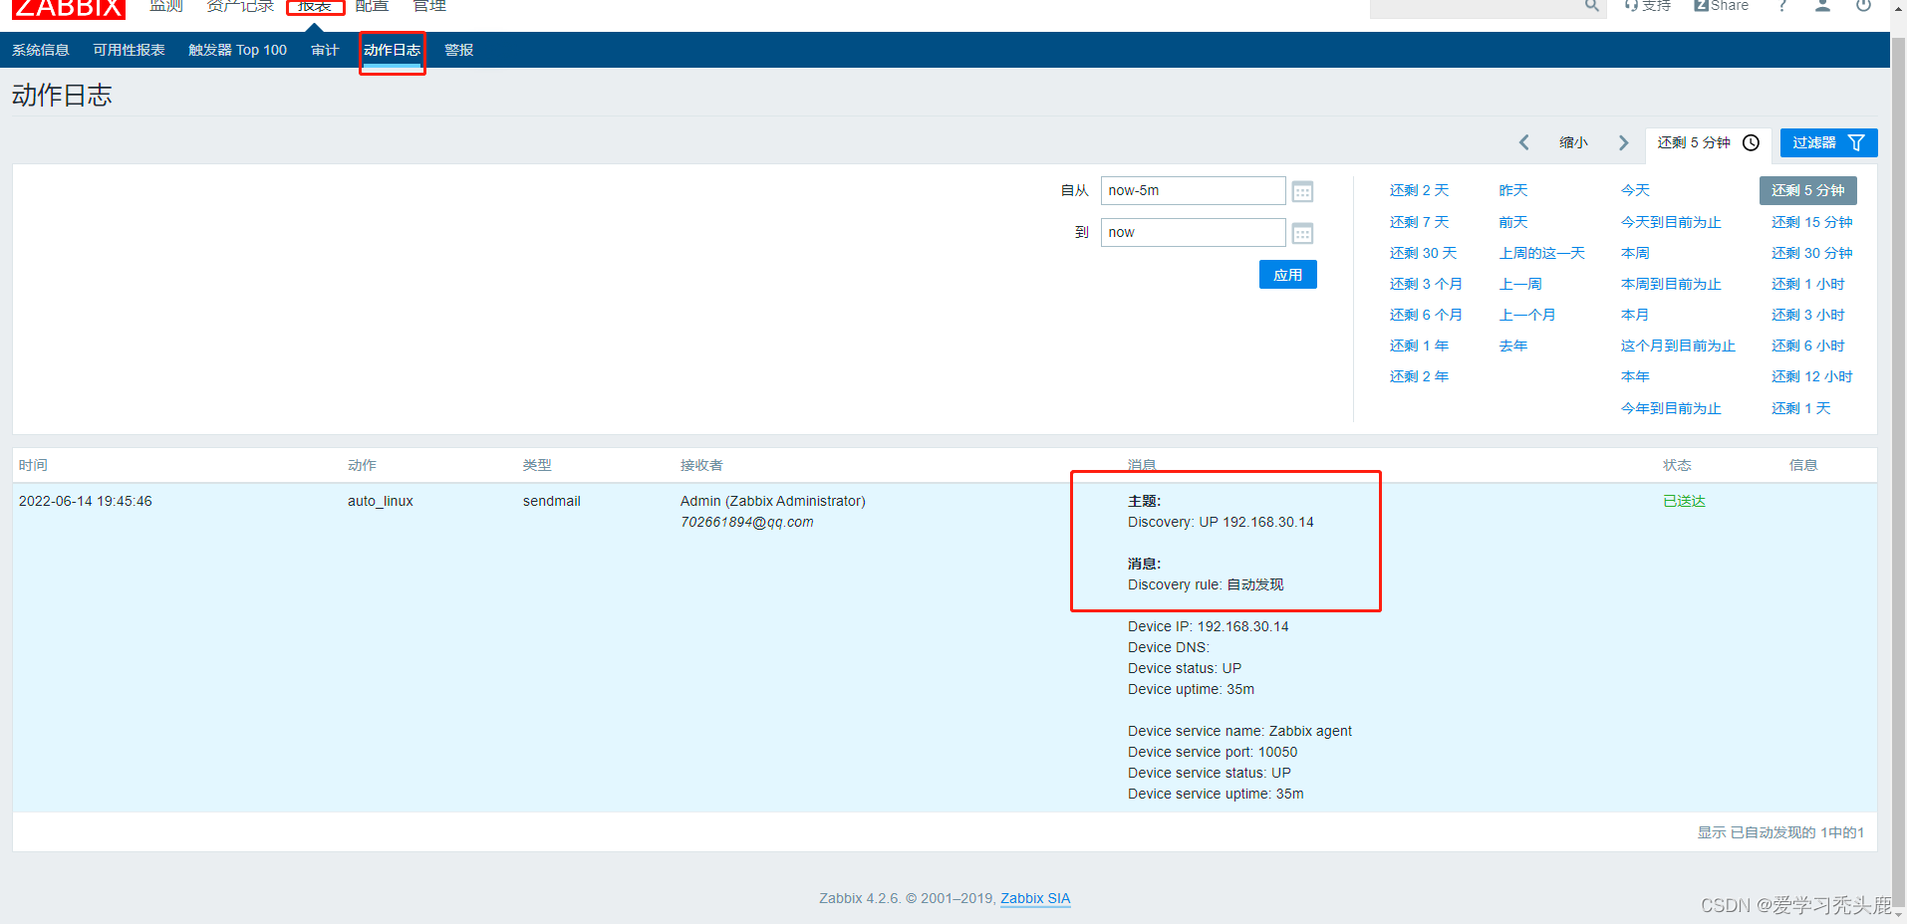Viewport: 1907px width, 924px height.
Task: Select time range 还剩 12 小时
Action: tap(1812, 376)
